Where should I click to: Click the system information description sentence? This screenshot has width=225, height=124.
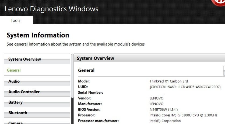click(76, 44)
